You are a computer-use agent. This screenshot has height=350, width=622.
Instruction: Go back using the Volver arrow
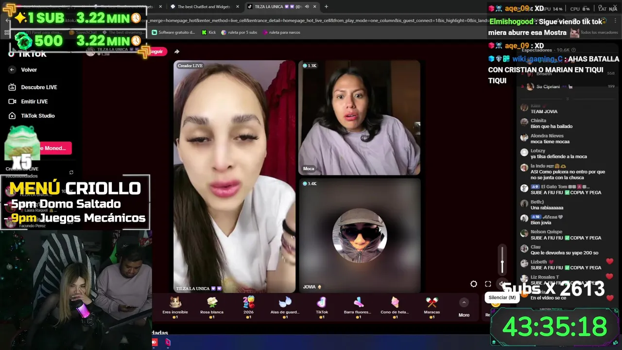[x=12, y=70]
